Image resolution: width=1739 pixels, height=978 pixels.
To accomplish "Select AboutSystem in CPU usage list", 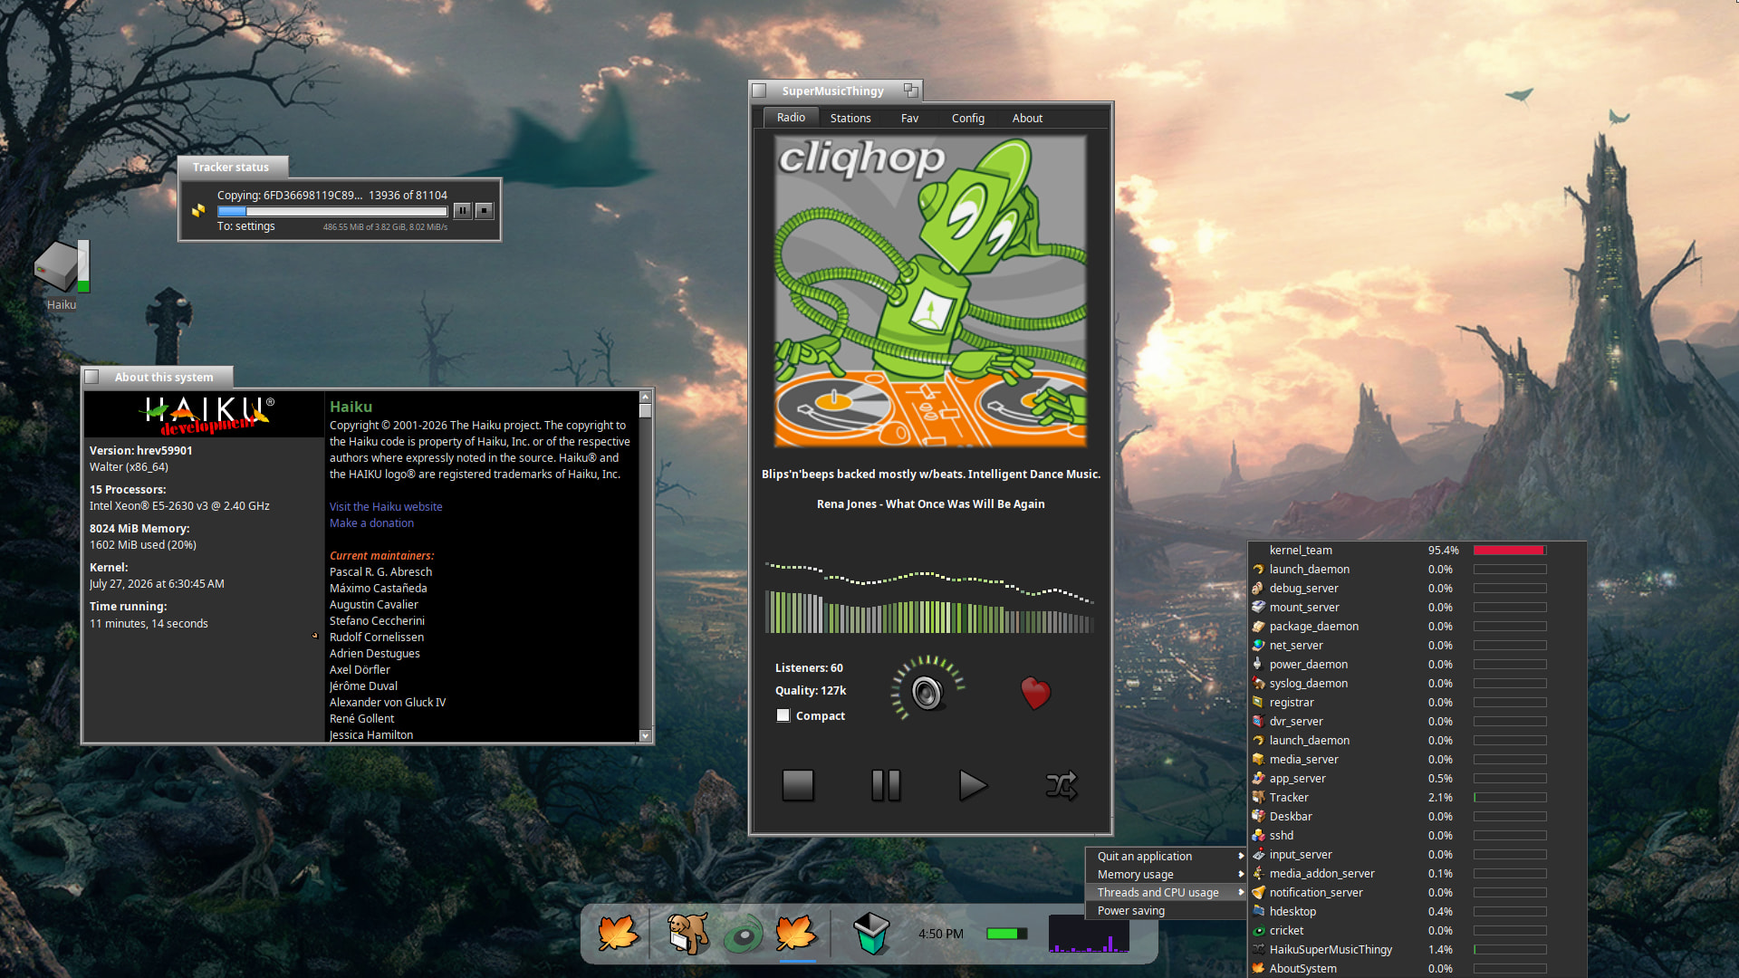I will 1417,969.
